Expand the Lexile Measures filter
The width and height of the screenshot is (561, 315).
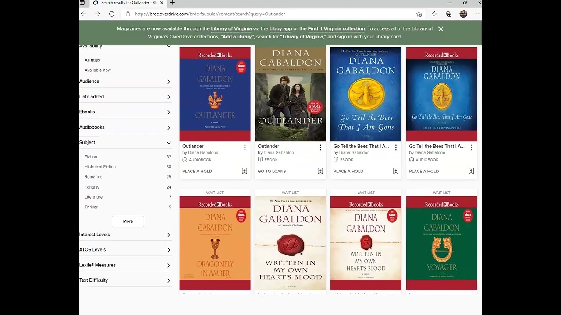tap(125, 265)
